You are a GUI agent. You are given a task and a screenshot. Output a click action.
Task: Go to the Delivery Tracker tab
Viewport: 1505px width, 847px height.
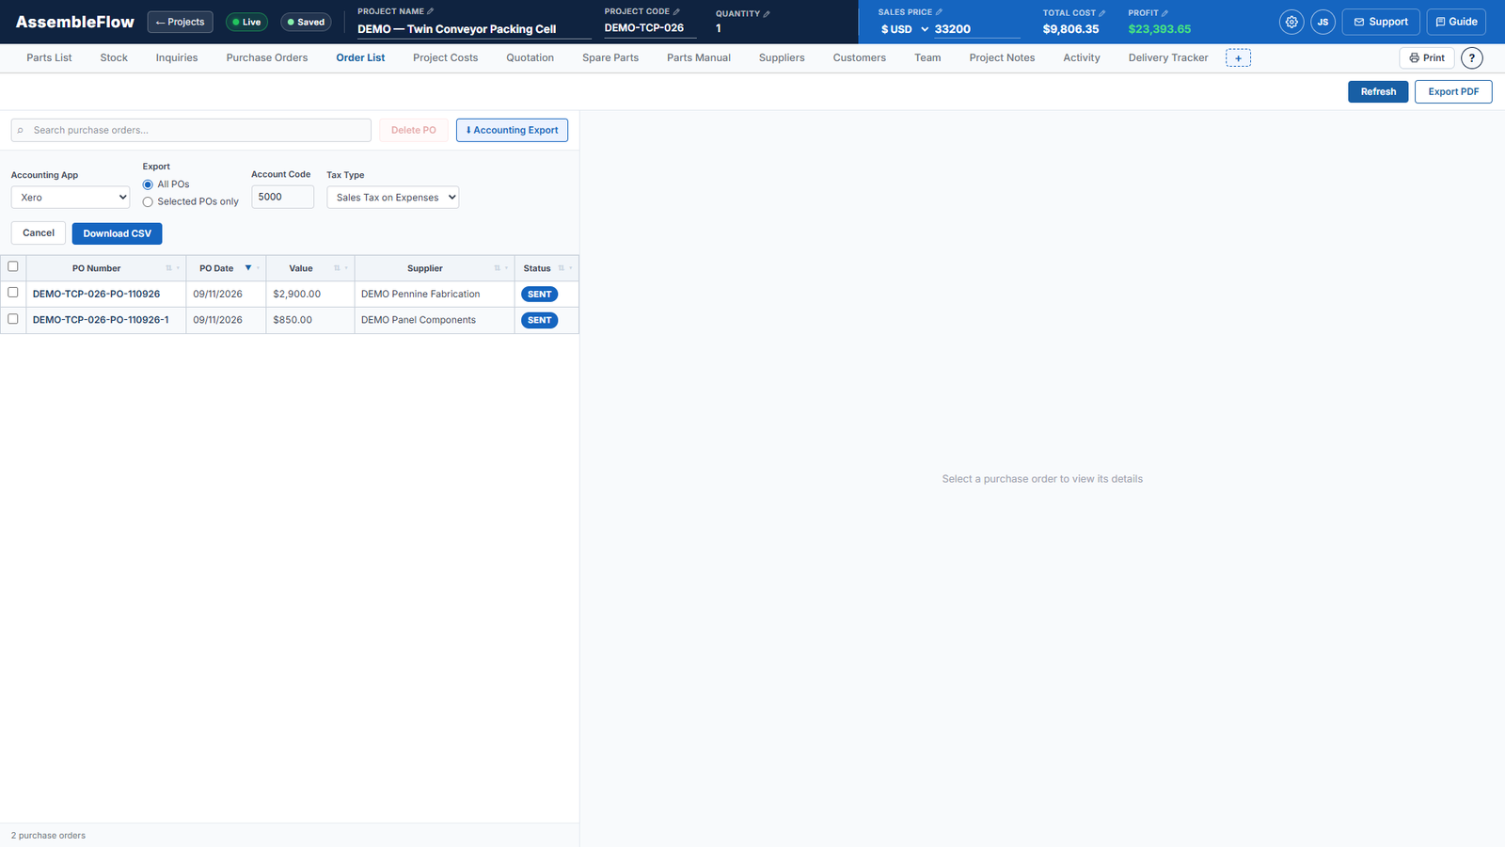1168,58
